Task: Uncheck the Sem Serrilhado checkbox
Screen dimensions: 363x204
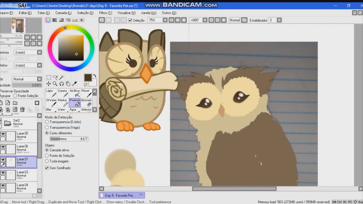Action: [x=47, y=168]
